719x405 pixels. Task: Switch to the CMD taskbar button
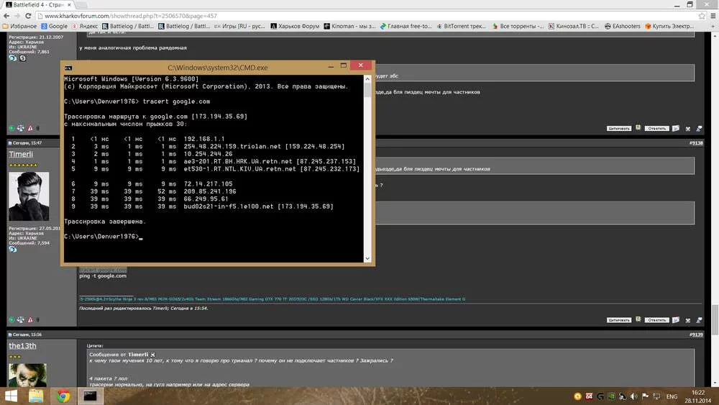91,396
